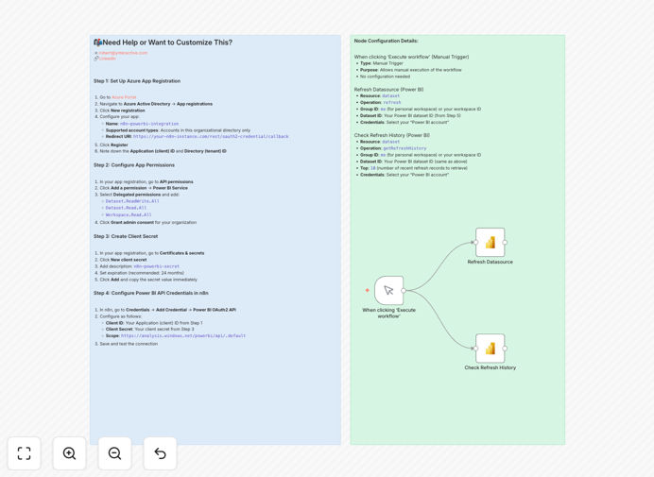
Task: Click the 'Operation: refresh' line
Action: [x=380, y=102]
